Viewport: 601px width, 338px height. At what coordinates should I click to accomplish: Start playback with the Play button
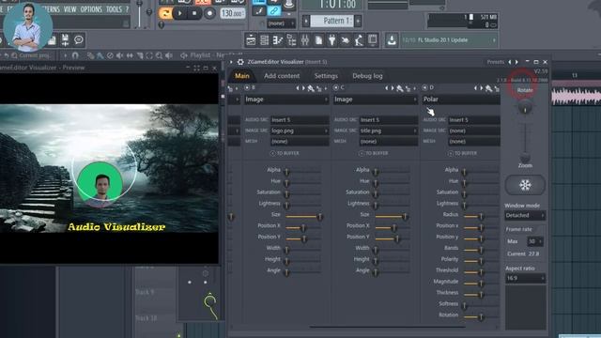pos(179,13)
